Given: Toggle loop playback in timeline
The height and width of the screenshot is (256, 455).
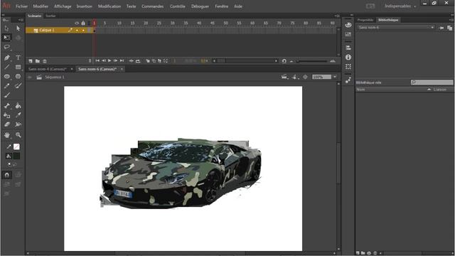Looking at the screenshot, I should click(x=138, y=61).
